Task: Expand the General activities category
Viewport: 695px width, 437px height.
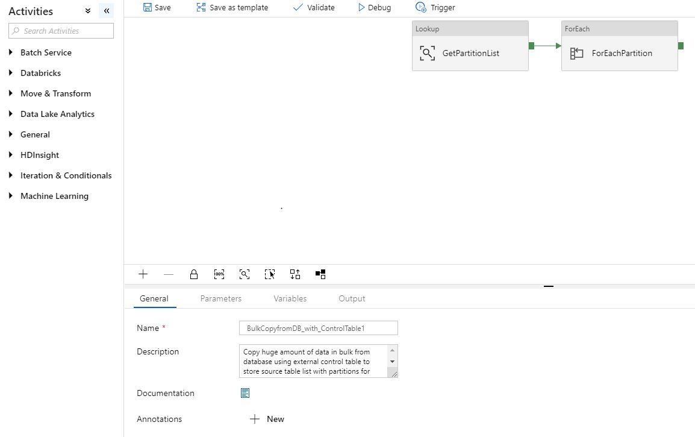Action: click(11, 134)
